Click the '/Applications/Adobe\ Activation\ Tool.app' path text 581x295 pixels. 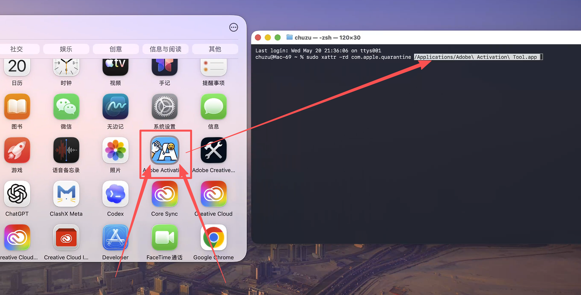click(477, 57)
